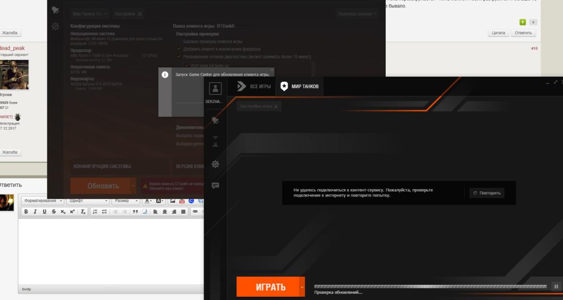Click the Повторить retry button
Screen dimensions: 563x300
487,193
